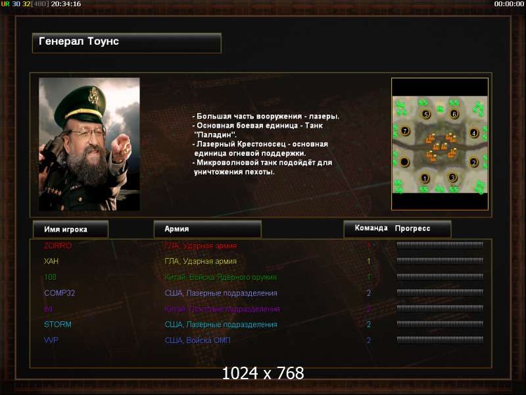Click ZORRO's loading progress bar
This screenshot has height=395, width=526.
440,245
